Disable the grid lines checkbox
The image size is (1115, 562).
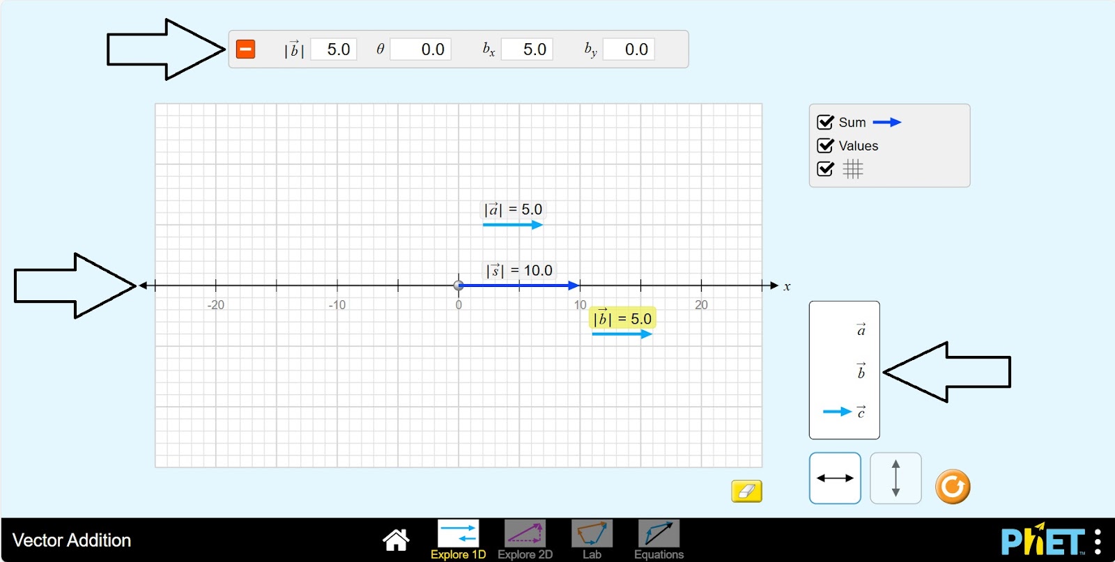[x=826, y=169]
